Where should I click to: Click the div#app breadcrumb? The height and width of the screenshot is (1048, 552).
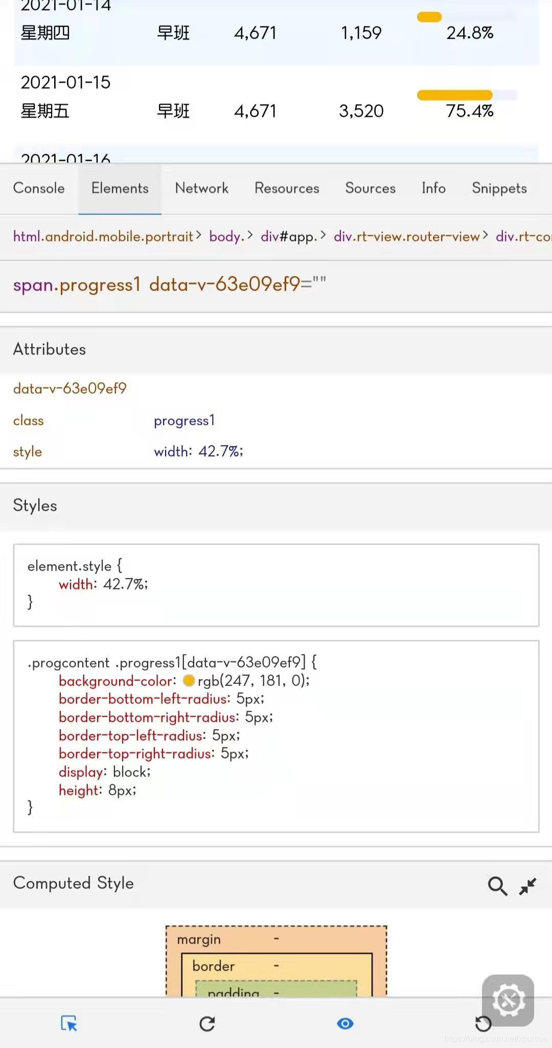289,237
